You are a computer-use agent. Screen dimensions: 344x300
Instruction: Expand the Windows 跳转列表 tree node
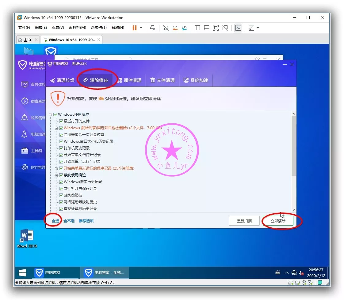pyautogui.click(x=56, y=128)
